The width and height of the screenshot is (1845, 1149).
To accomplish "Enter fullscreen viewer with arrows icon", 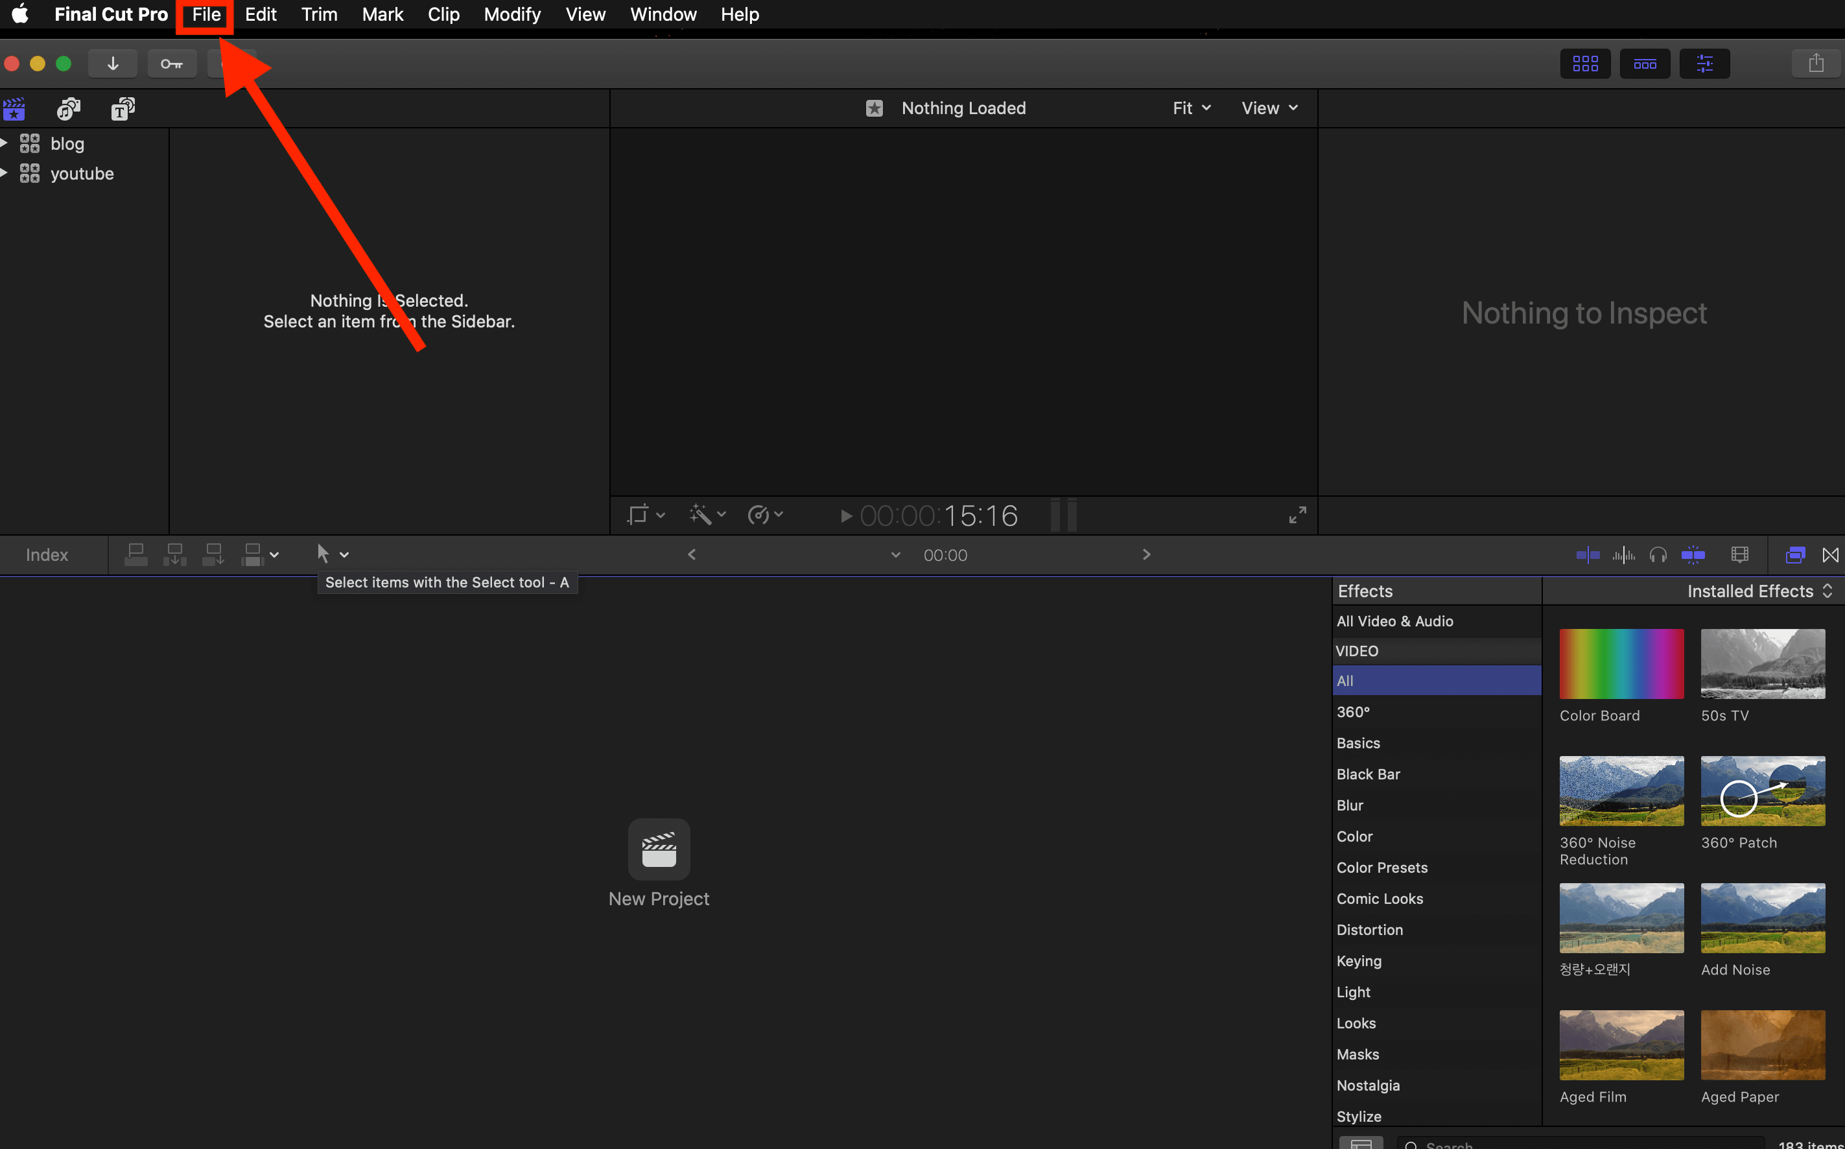I will [1297, 515].
